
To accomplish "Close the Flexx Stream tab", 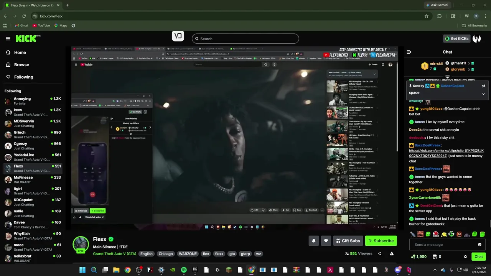I will pyautogui.click(x=59, y=5).
